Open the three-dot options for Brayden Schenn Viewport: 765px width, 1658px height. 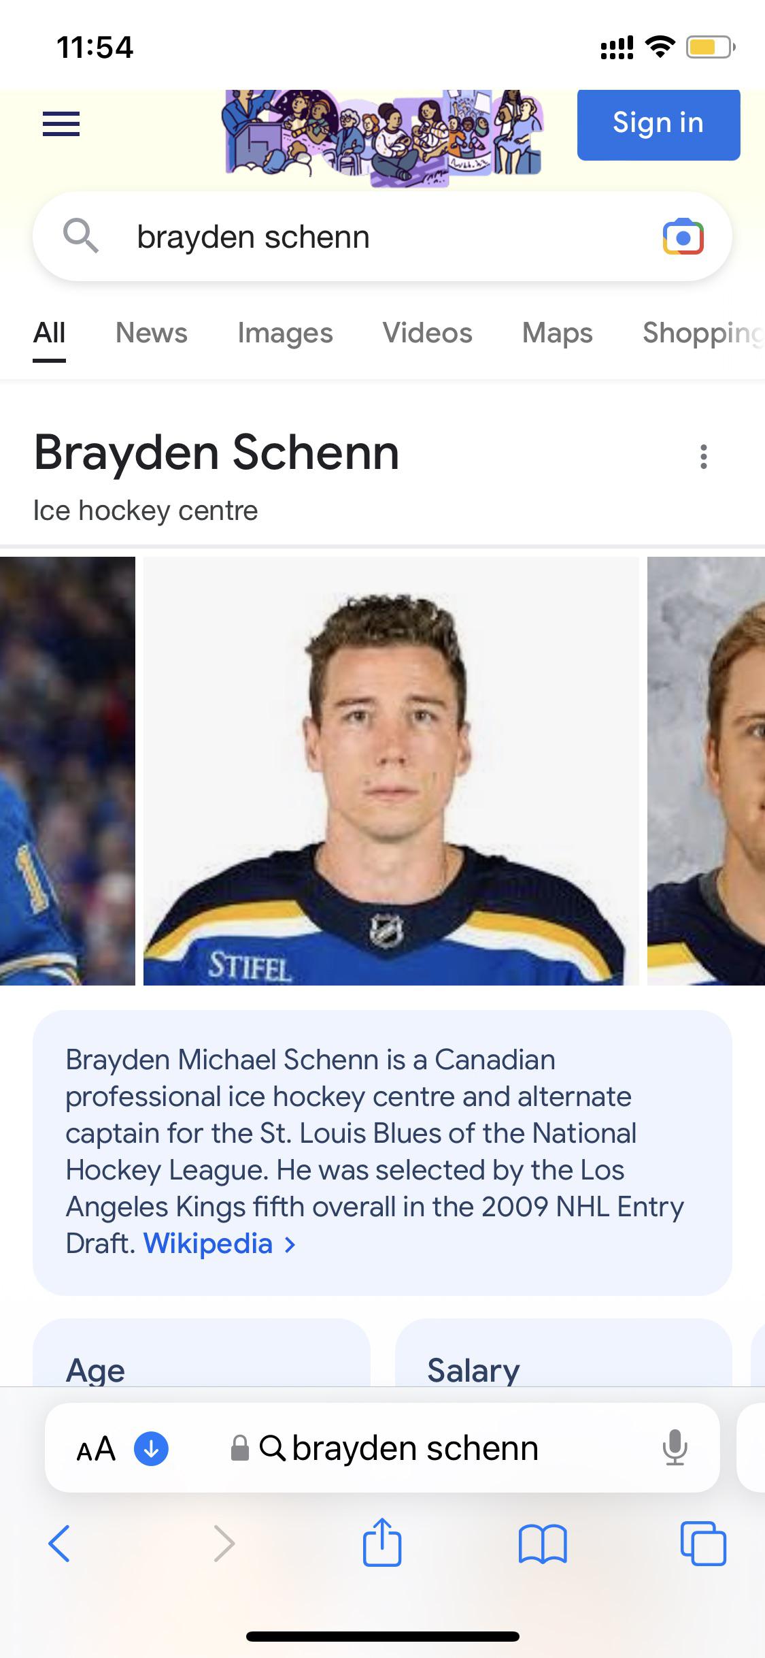coord(703,456)
